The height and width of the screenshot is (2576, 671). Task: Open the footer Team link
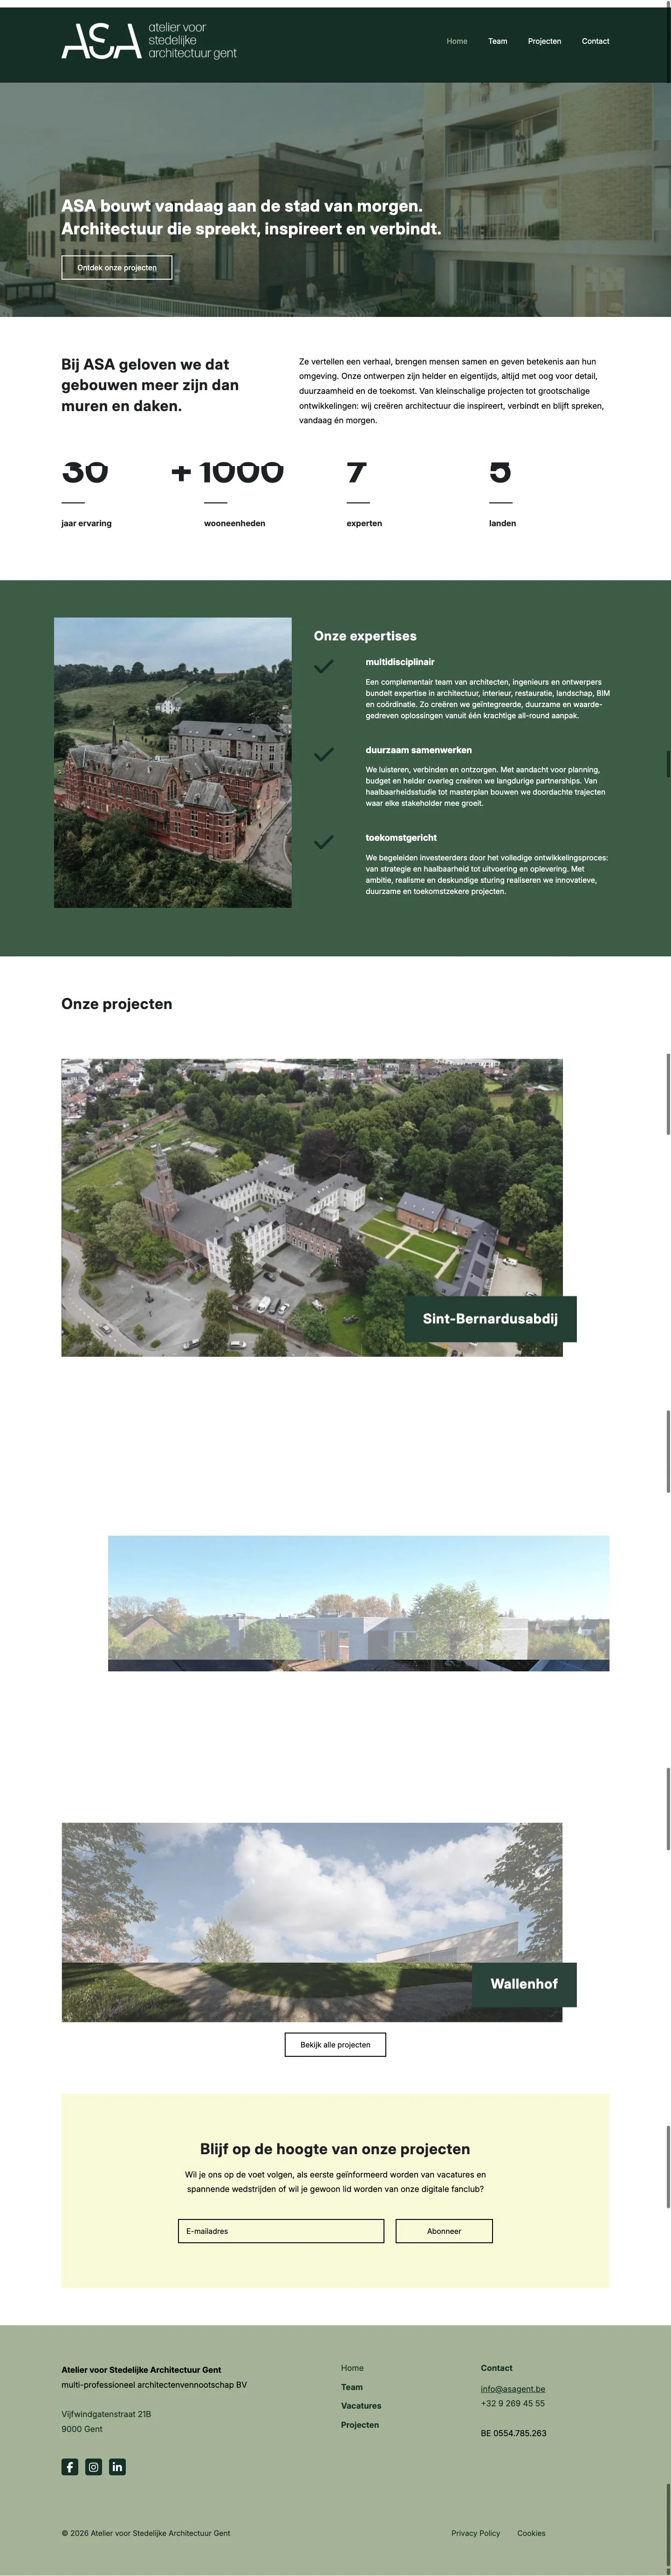tap(352, 2387)
